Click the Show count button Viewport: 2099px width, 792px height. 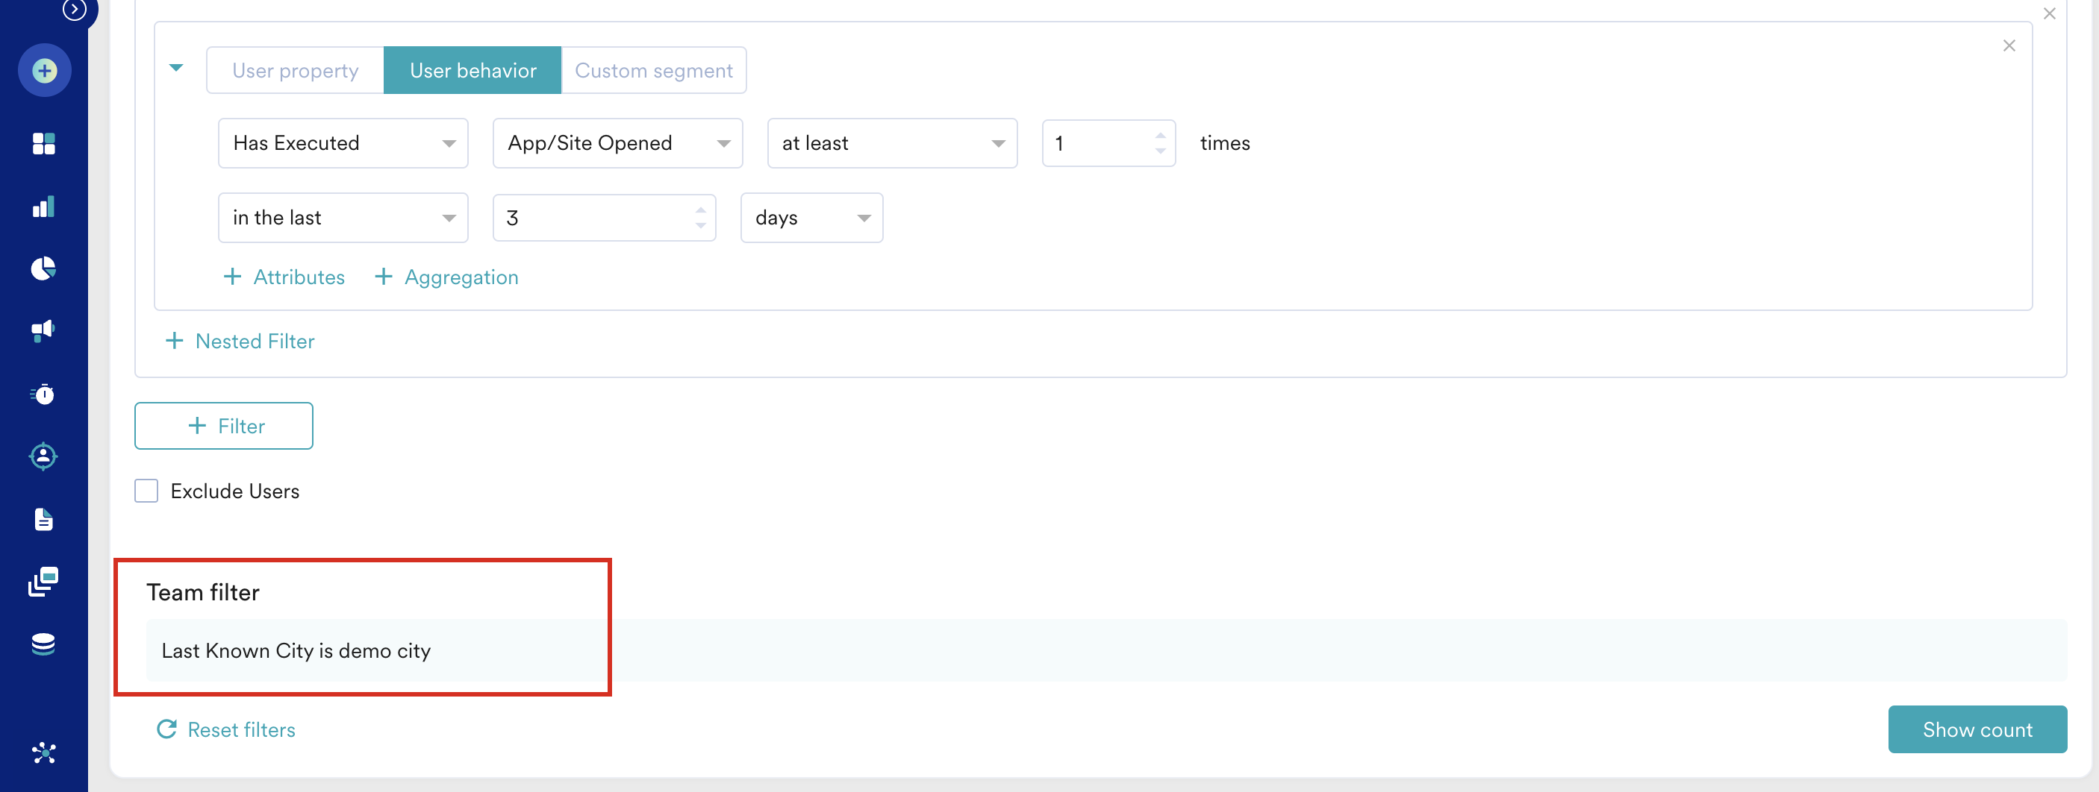[1977, 729]
